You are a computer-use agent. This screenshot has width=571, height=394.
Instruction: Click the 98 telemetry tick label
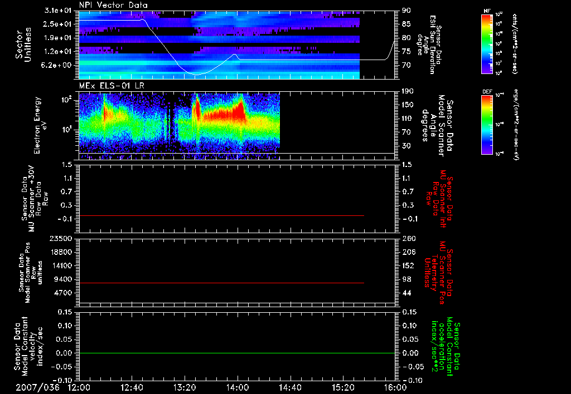(x=407, y=279)
